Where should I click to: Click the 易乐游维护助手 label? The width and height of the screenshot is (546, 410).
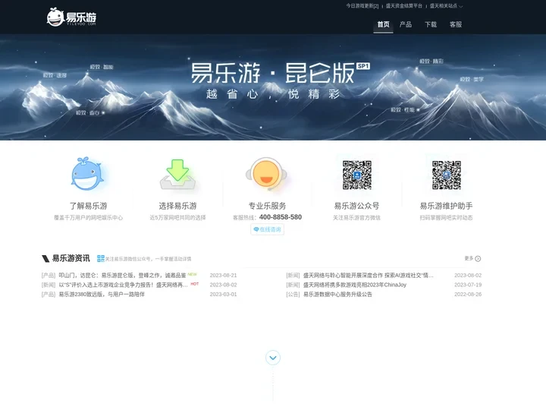pyautogui.click(x=446, y=206)
